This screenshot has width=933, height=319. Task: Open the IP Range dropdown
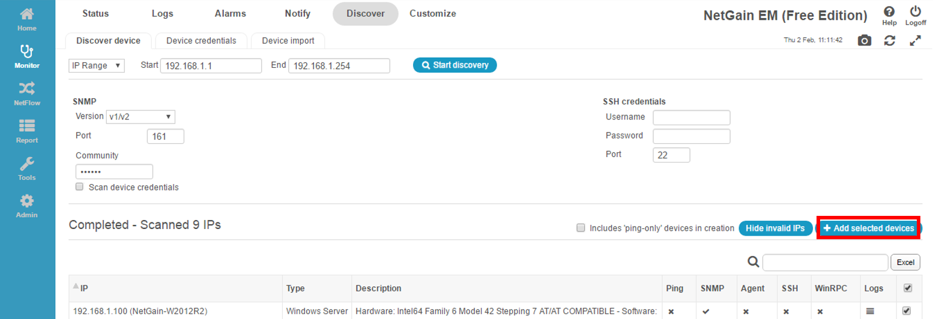[x=97, y=65]
